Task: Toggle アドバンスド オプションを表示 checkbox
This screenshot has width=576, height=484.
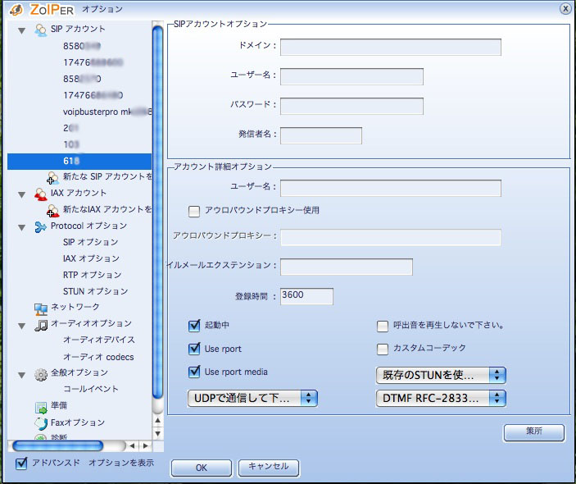Action: 21,463
